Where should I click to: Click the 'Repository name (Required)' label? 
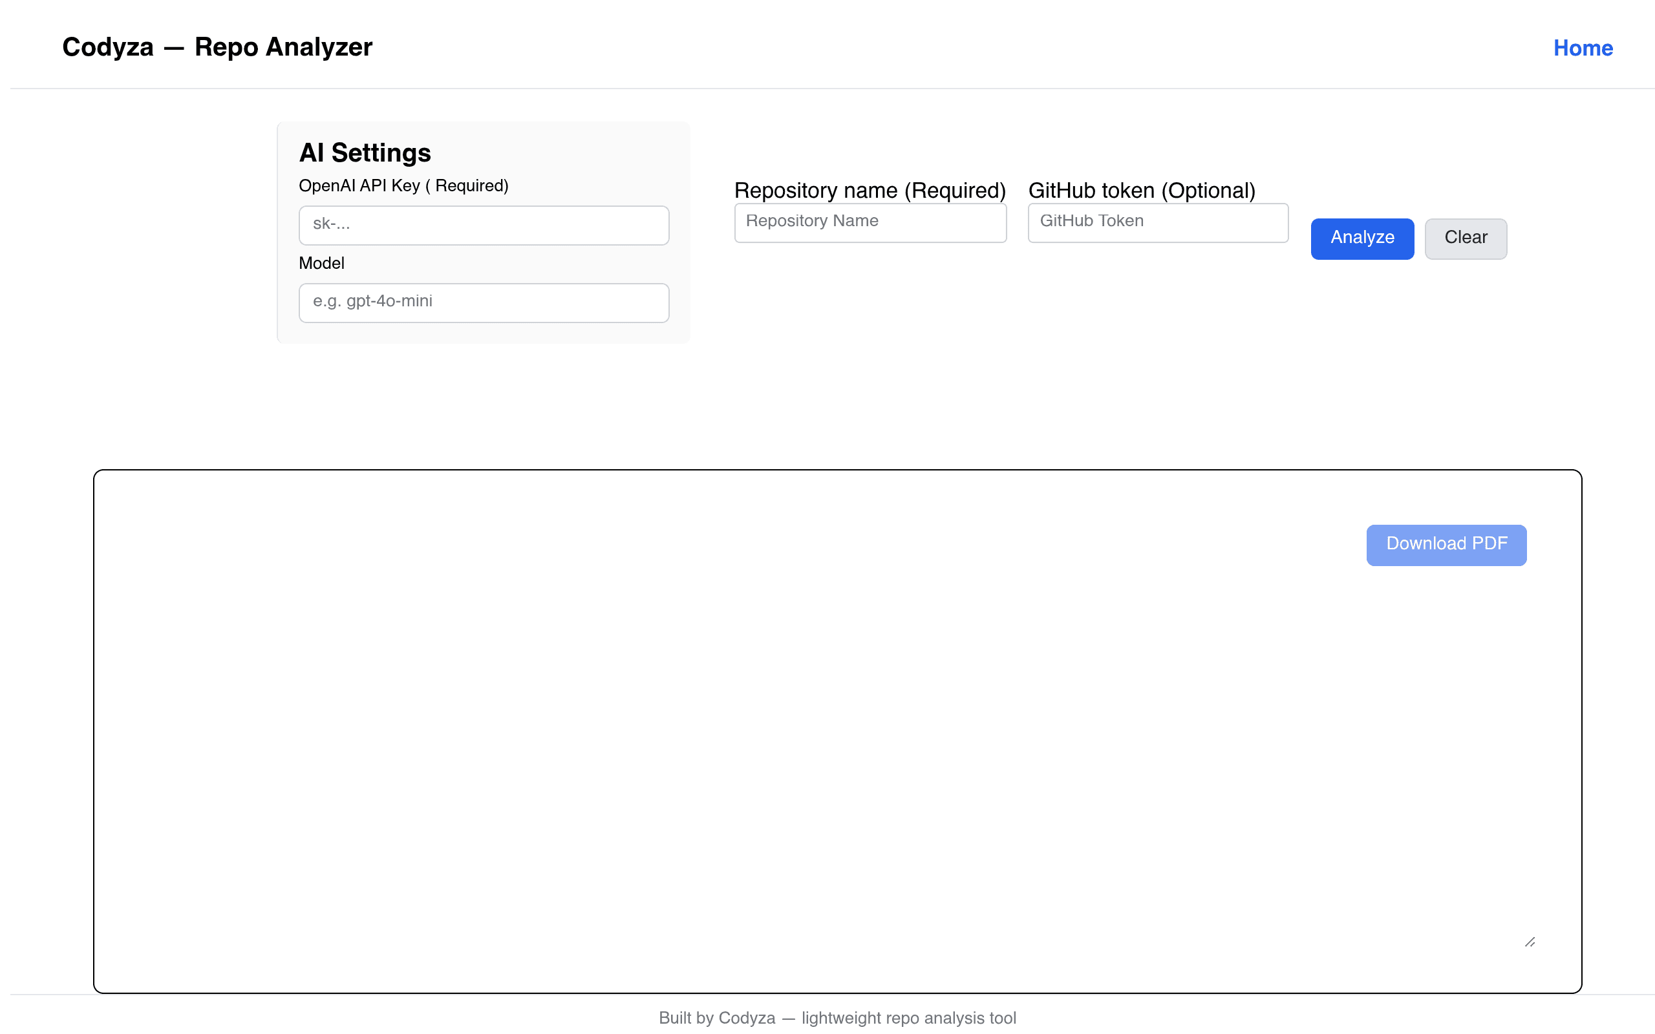click(870, 190)
